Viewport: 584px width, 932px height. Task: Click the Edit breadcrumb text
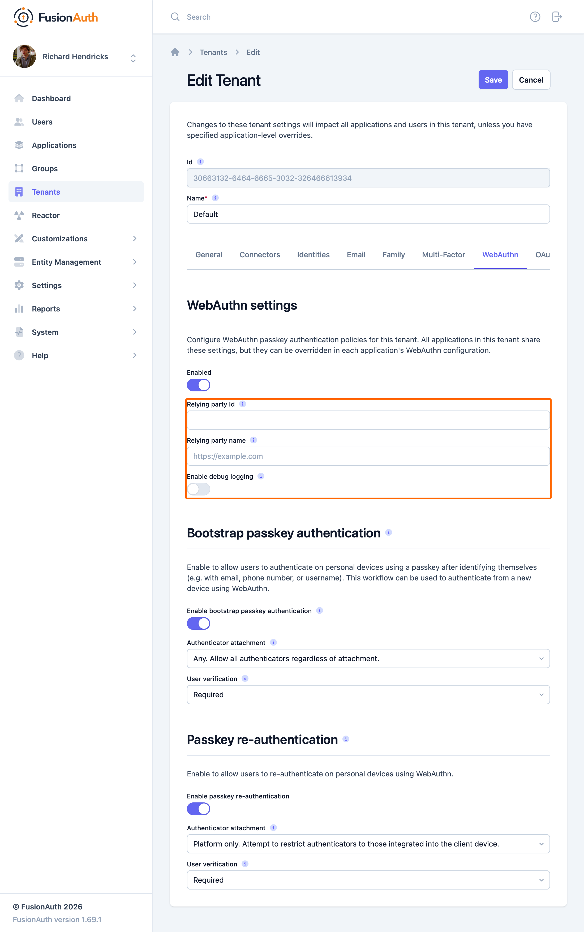pos(253,52)
